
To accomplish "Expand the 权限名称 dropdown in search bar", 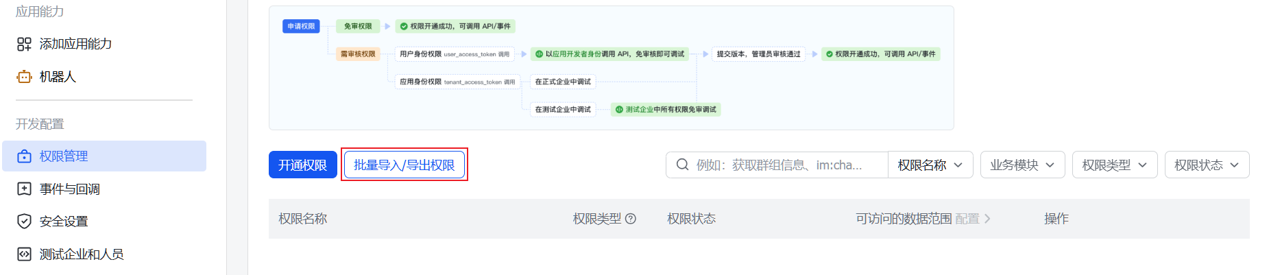I will [930, 165].
